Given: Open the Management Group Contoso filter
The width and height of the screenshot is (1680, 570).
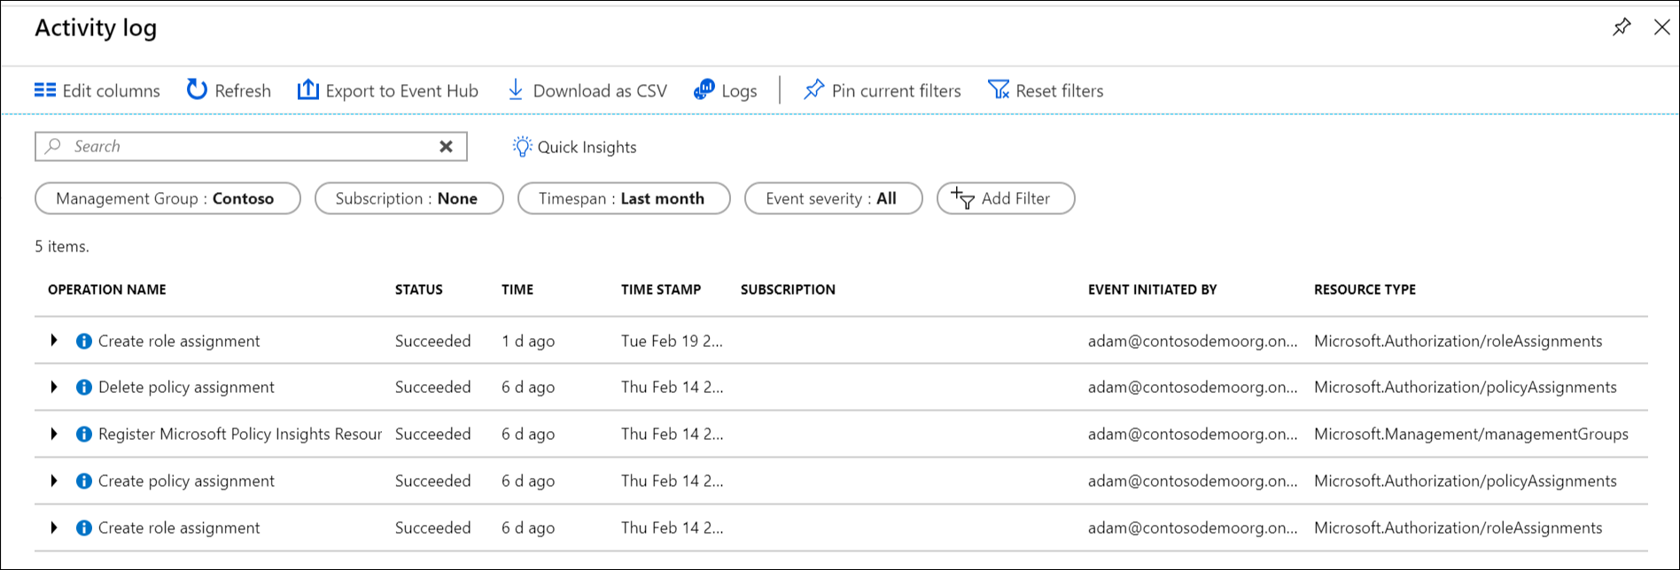Looking at the screenshot, I should coord(167,198).
